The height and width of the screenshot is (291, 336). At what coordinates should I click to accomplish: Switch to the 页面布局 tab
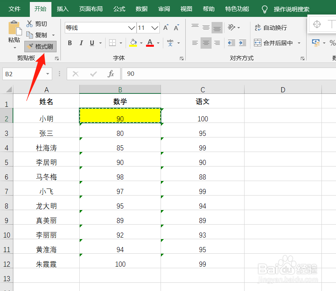pyautogui.click(x=91, y=9)
